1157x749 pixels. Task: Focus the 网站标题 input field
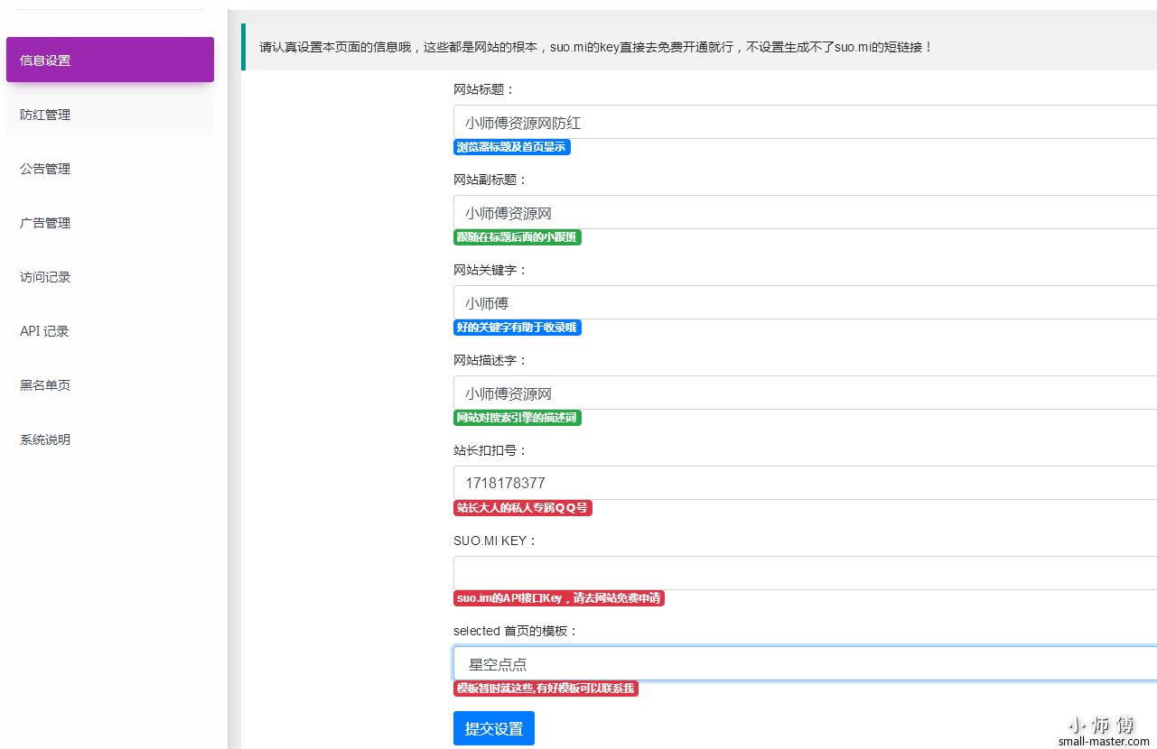click(x=805, y=122)
